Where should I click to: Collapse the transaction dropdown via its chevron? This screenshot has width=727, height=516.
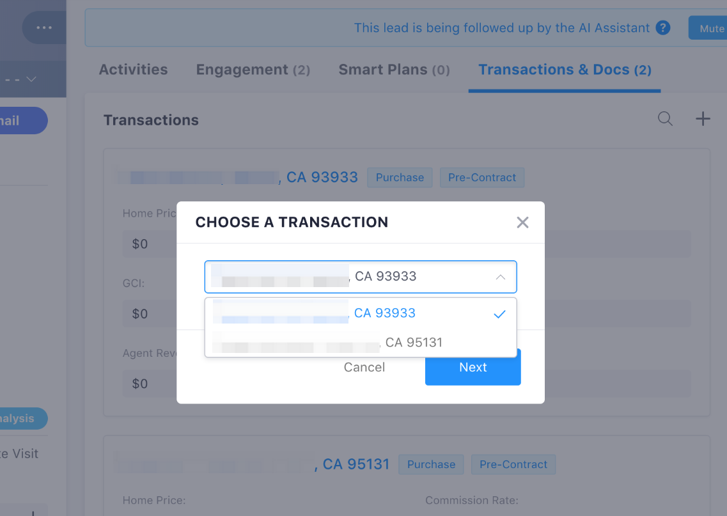[501, 276]
